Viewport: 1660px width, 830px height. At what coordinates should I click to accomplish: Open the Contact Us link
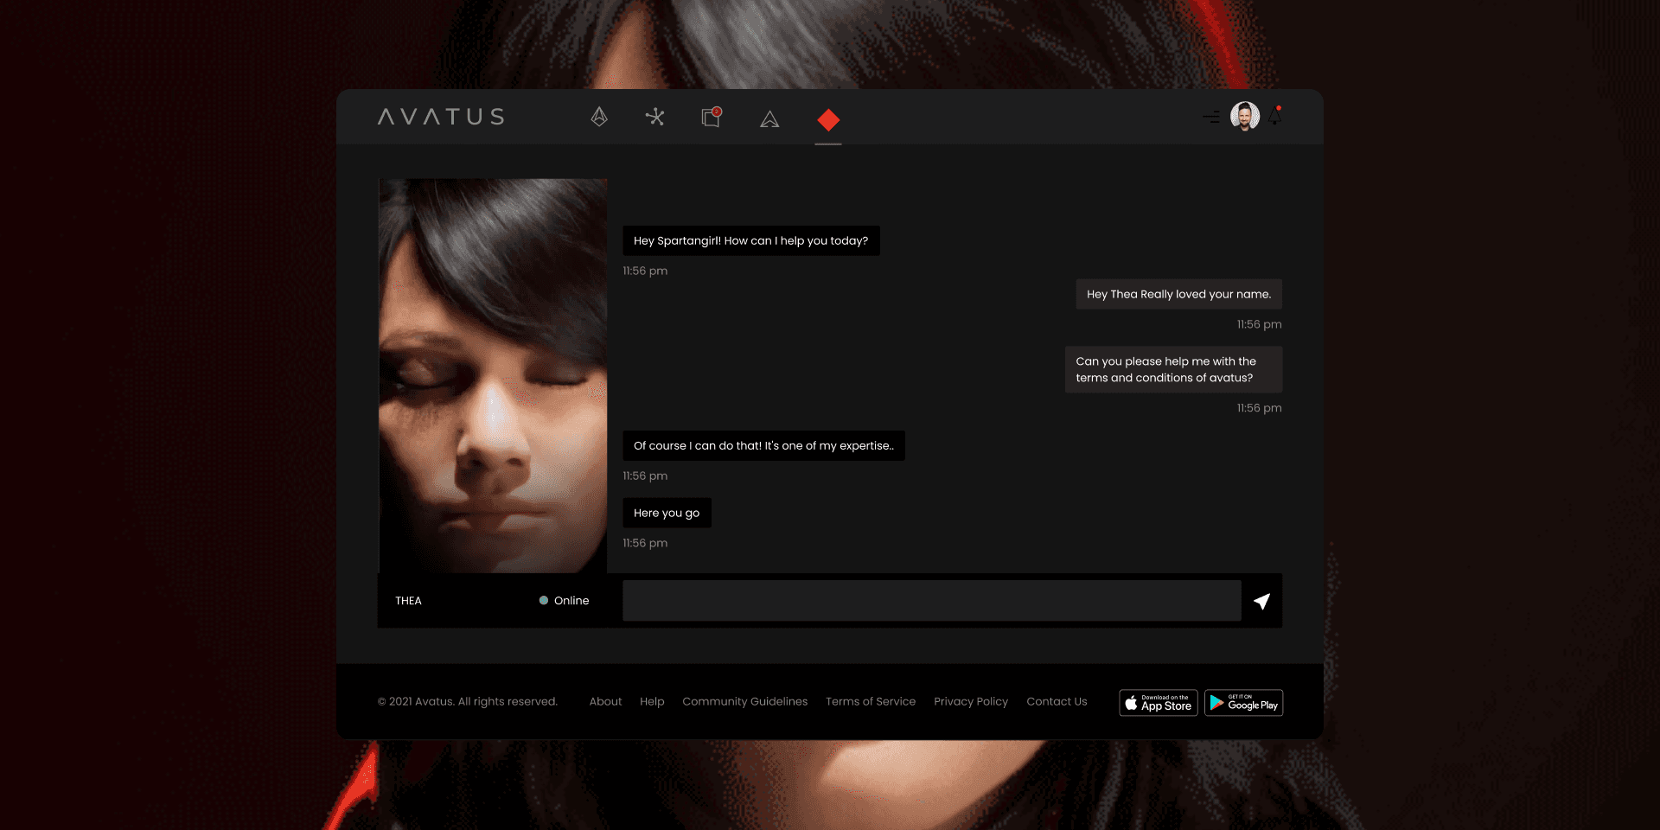click(1057, 701)
